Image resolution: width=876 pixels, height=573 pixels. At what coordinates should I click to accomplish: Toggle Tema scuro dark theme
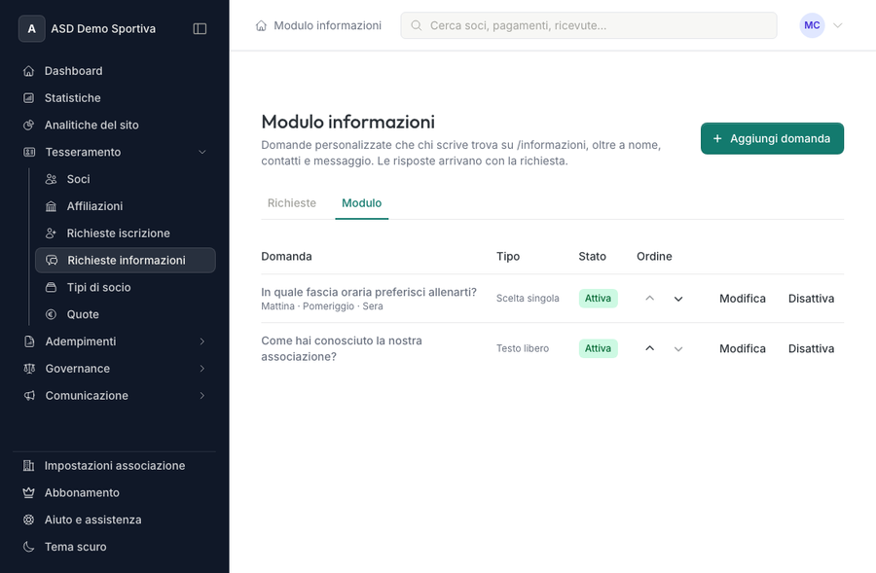pos(114,547)
